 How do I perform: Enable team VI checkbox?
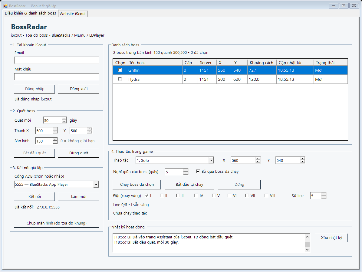click(229, 195)
